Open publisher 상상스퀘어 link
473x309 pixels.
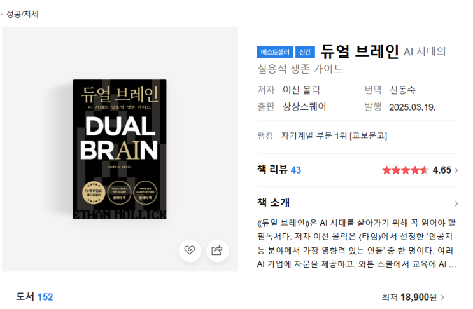(x=304, y=107)
